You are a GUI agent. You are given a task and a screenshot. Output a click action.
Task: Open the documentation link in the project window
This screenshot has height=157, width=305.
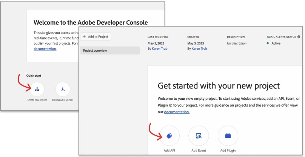click(177, 112)
